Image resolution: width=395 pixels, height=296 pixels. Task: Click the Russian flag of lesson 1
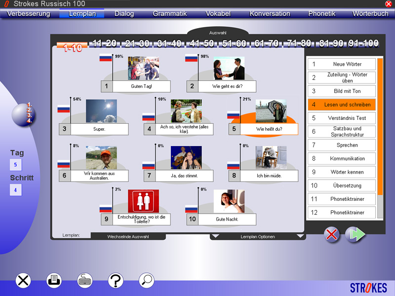106,58
